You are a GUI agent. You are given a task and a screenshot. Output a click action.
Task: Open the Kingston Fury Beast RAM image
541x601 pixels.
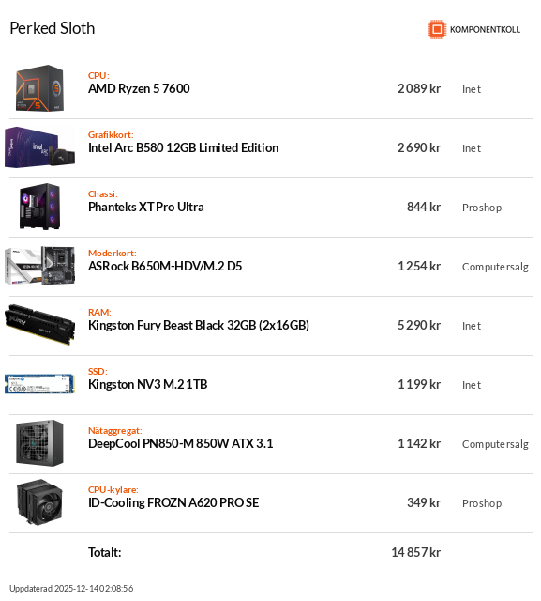coord(39,325)
